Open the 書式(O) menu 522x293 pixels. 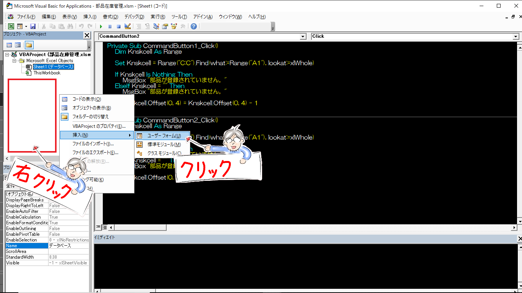(x=110, y=17)
